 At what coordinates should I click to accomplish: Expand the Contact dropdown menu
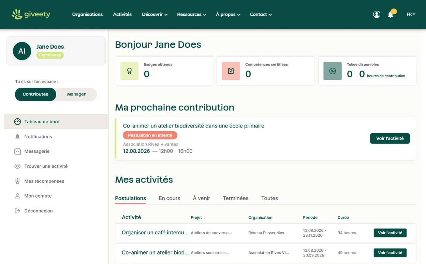pyautogui.click(x=261, y=14)
